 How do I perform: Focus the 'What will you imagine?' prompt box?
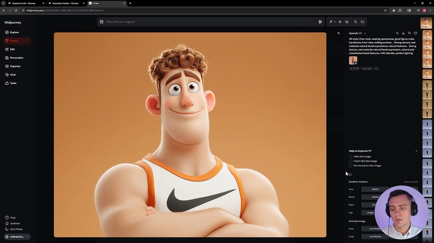tap(210, 22)
